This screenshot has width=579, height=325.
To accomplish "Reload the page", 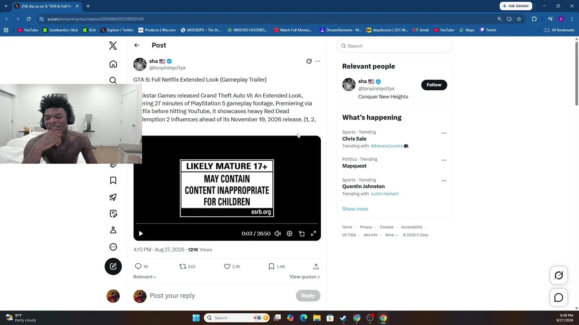I will pyautogui.click(x=28, y=19).
